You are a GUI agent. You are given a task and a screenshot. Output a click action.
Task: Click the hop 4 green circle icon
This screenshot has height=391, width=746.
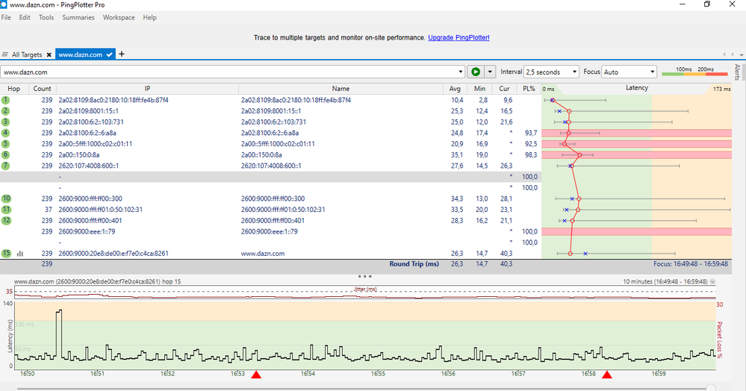(6, 133)
